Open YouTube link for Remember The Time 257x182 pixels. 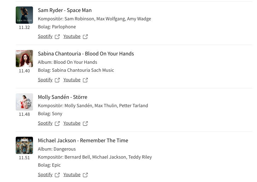click(x=72, y=175)
